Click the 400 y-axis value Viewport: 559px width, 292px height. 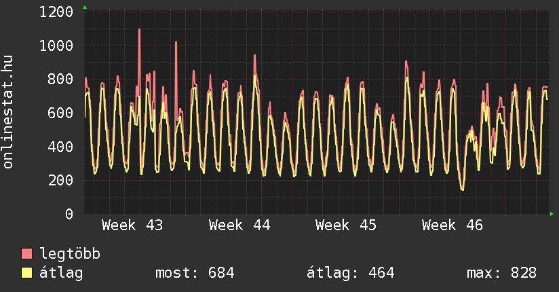pyautogui.click(x=61, y=147)
